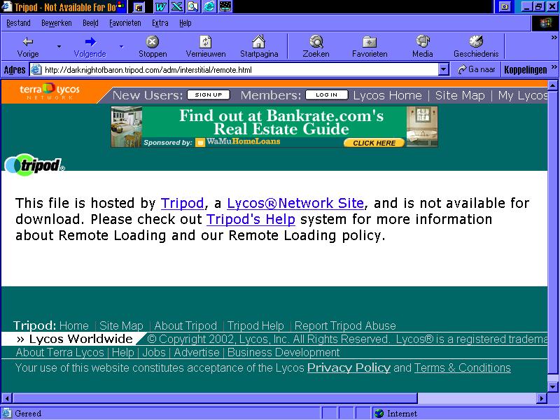Click the Volgende forward arrow icon
The image size is (560, 420).
90,42
